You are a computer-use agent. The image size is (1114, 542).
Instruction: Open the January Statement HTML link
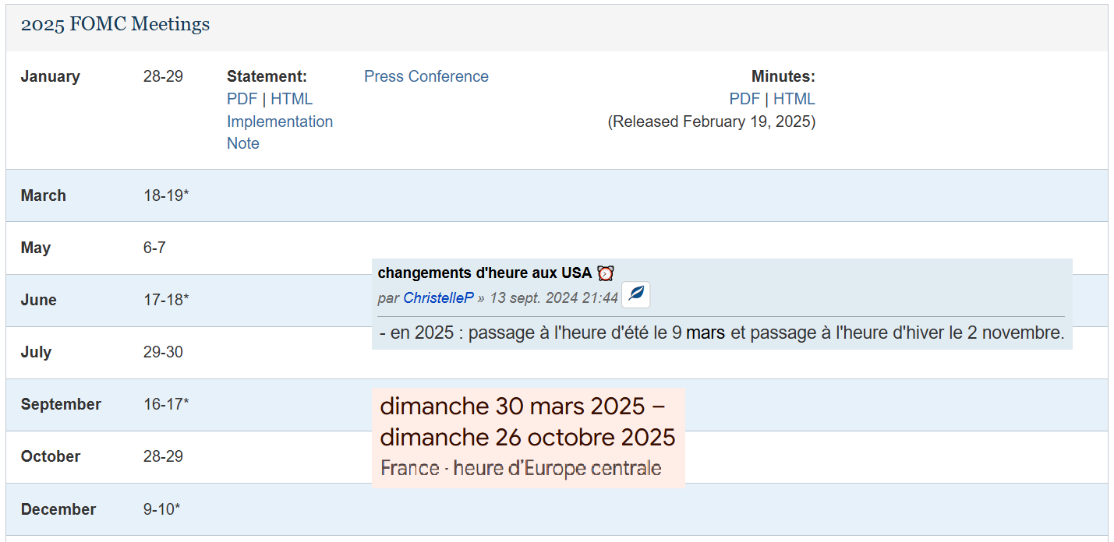pyautogui.click(x=292, y=99)
